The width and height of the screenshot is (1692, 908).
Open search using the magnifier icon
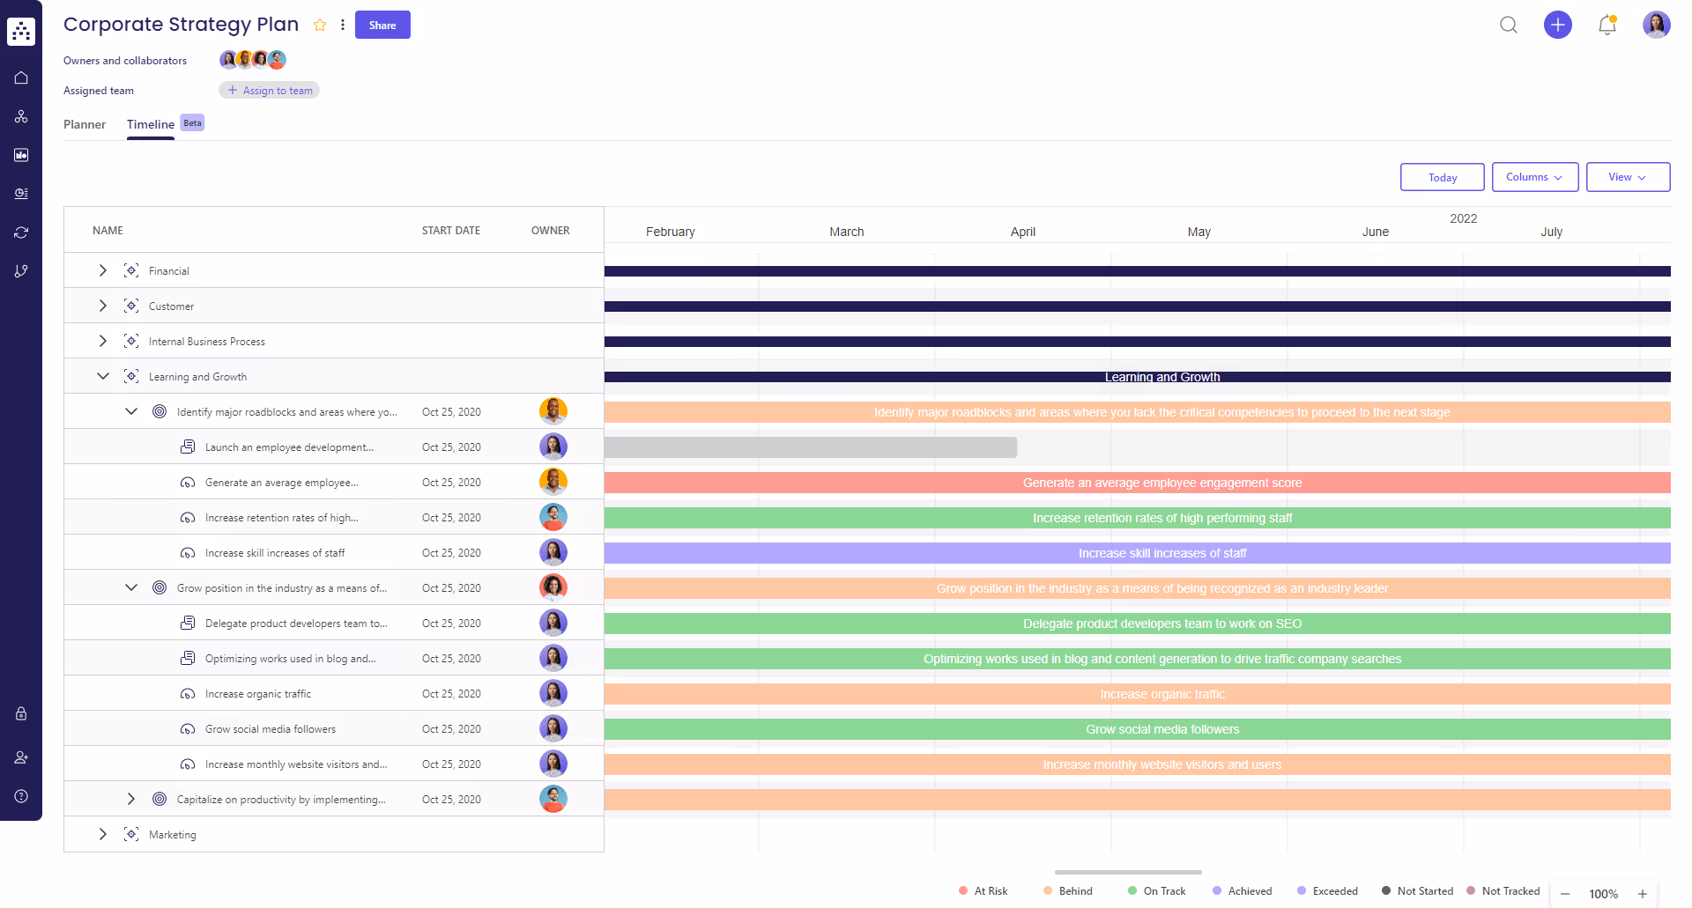click(1509, 26)
